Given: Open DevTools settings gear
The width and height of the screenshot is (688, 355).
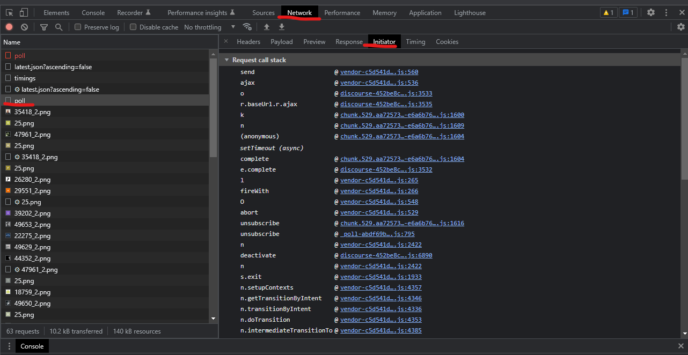Looking at the screenshot, I should coord(650,12).
